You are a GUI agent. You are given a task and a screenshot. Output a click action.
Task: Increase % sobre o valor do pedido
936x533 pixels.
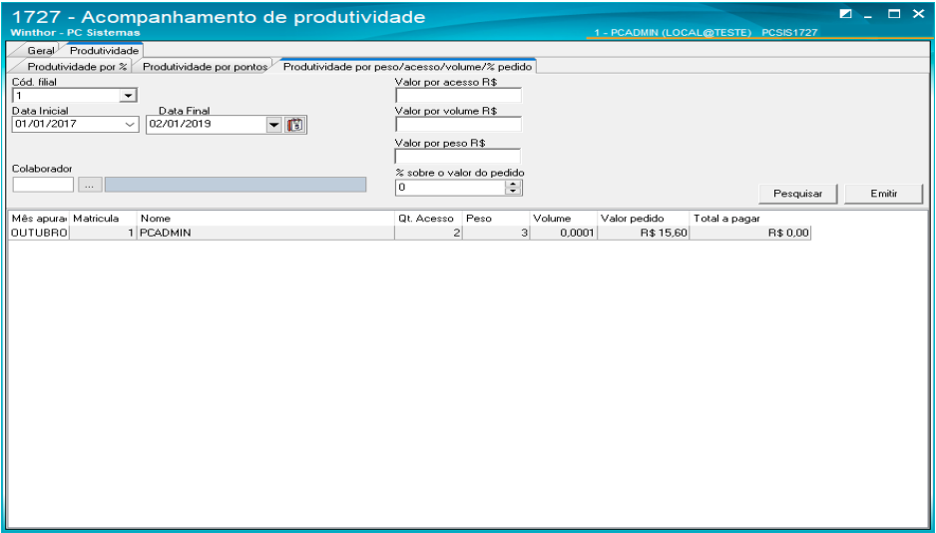pyautogui.click(x=513, y=184)
